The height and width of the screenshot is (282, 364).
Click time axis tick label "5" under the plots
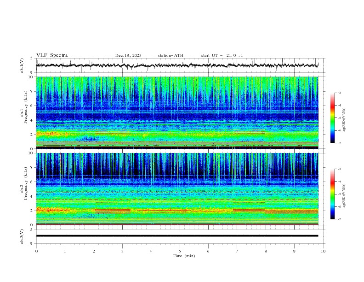(x=180, y=251)
